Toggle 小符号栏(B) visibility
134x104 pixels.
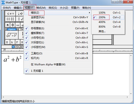pyautogui.click(x=58, y=38)
